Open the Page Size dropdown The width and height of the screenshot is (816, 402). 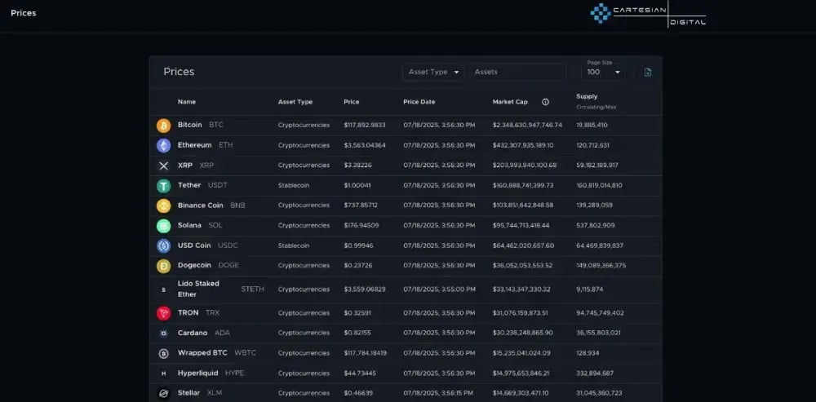(603, 73)
